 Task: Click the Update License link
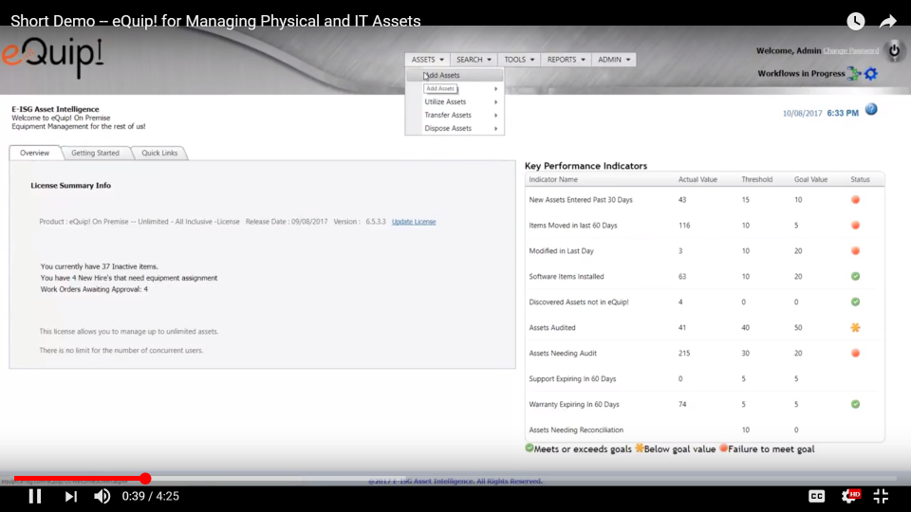coord(414,222)
